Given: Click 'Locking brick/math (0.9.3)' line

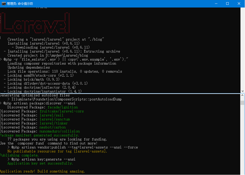Looking at the screenshot, I should click(x=32, y=79).
